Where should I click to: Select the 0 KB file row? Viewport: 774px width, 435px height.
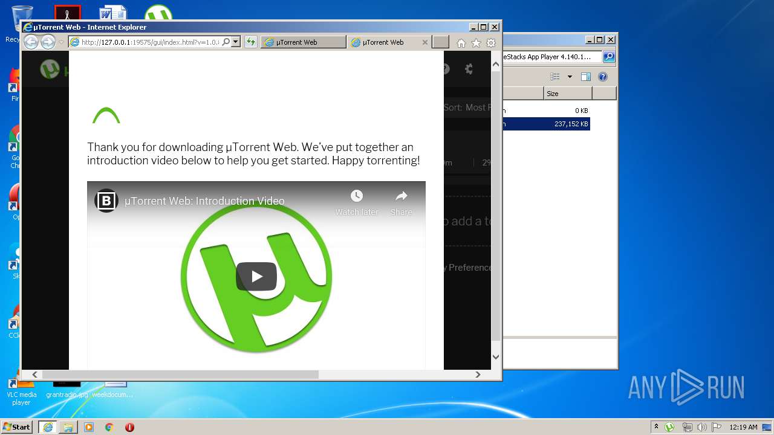coord(545,111)
